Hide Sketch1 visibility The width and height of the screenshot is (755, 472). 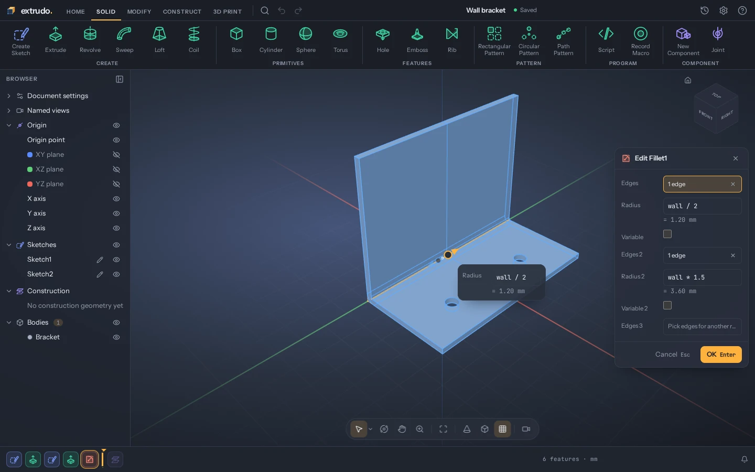[116, 260]
